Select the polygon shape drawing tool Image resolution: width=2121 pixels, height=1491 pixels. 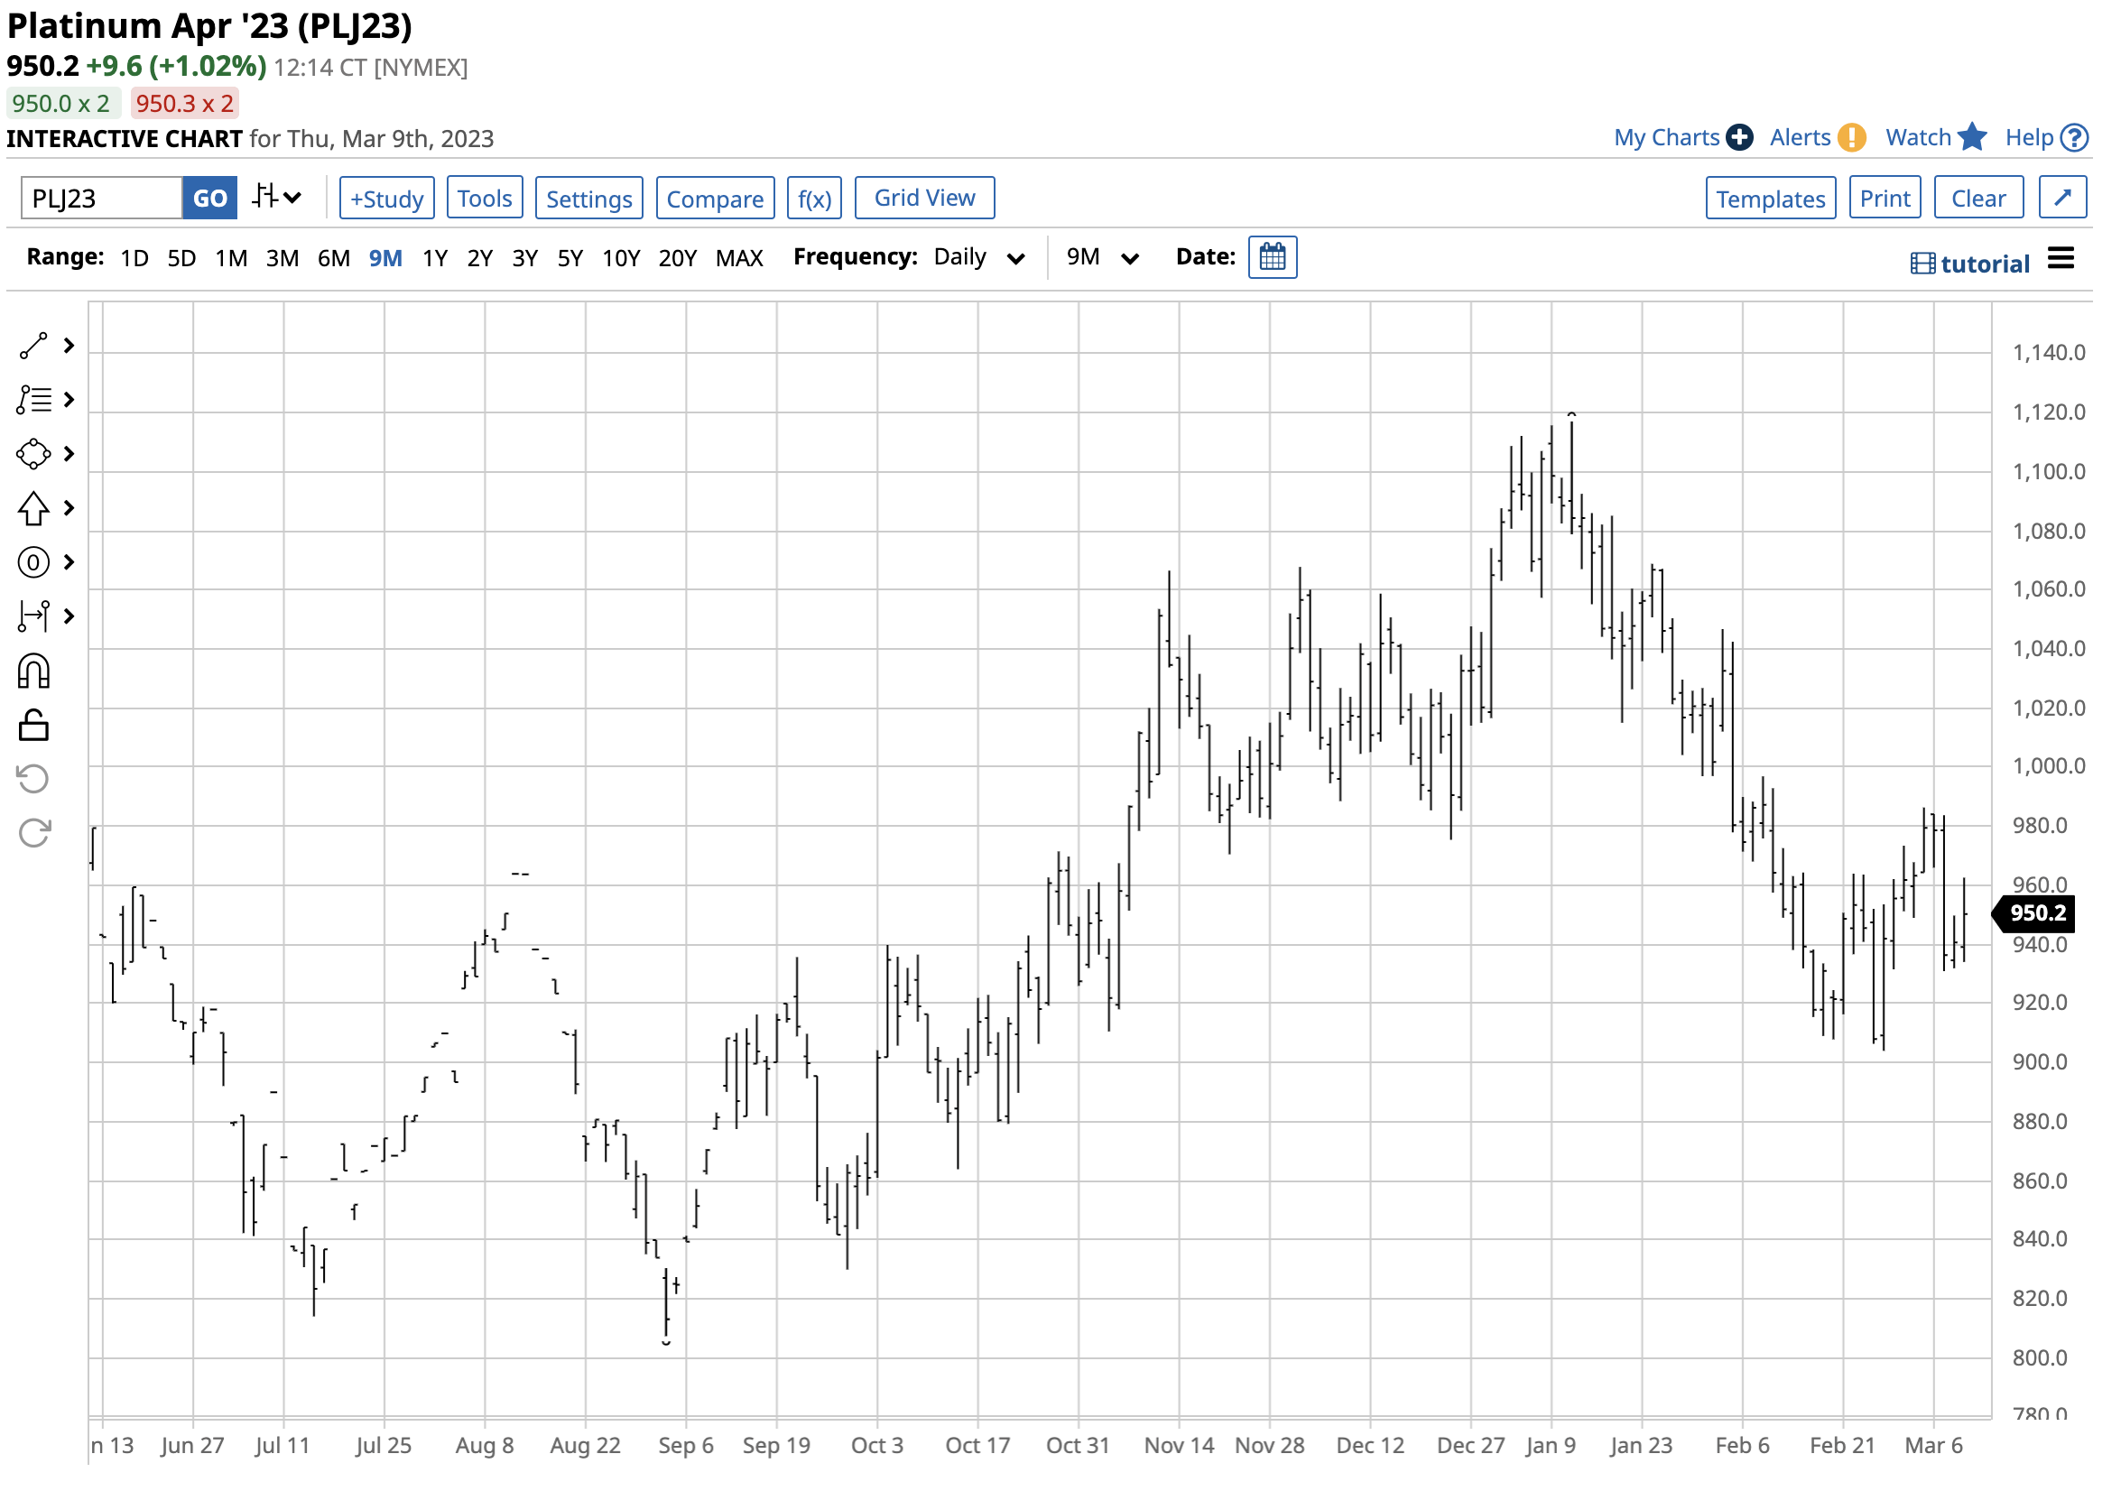[x=33, y=455]
